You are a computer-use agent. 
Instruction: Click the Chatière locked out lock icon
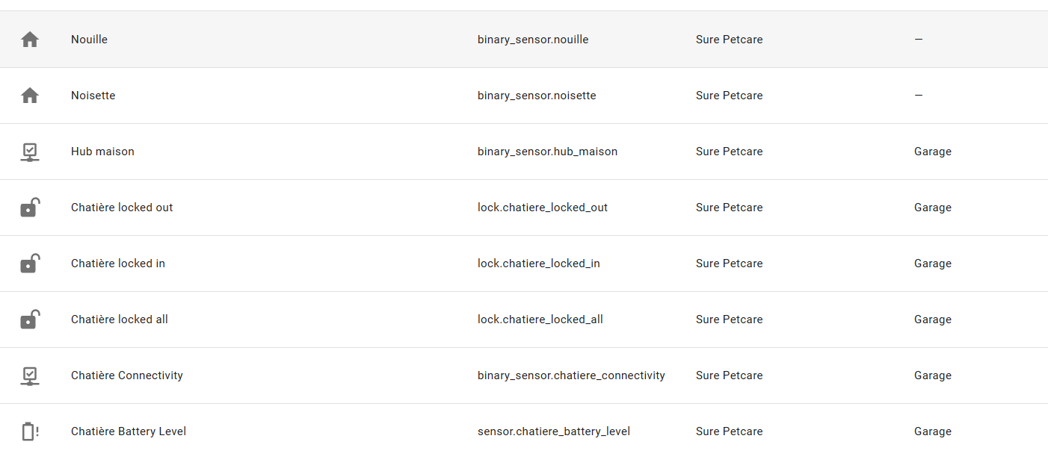point(29,208)
